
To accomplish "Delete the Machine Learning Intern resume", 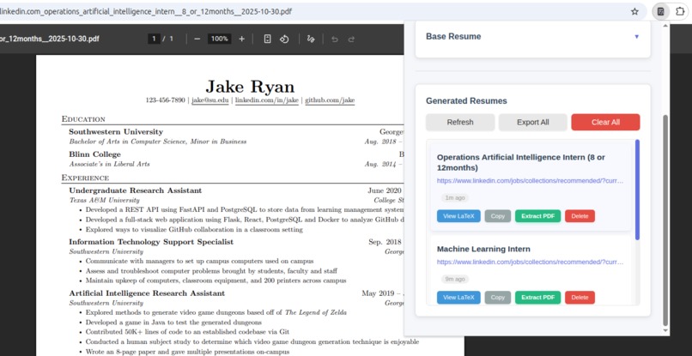I will [580, 298].
